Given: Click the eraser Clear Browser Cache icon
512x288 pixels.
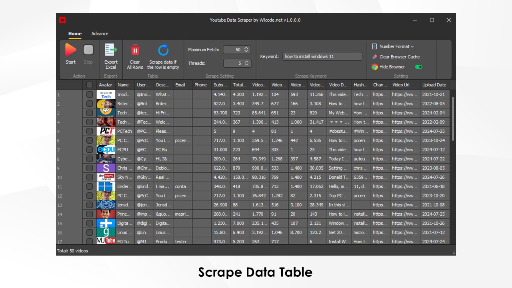Looking at the screenshot, I should (374, 57).
